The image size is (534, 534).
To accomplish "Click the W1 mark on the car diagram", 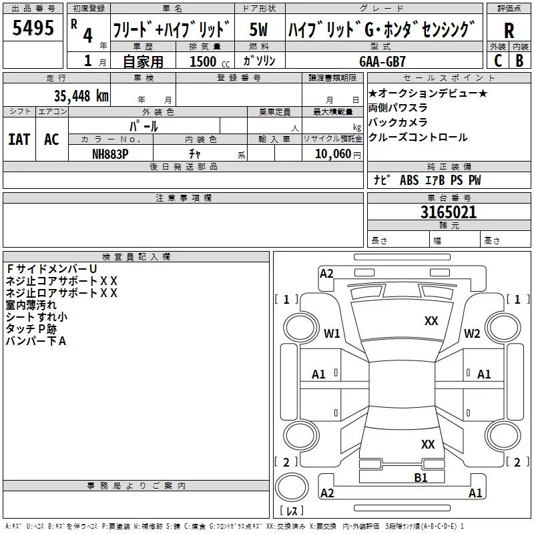I will point(332,333).
